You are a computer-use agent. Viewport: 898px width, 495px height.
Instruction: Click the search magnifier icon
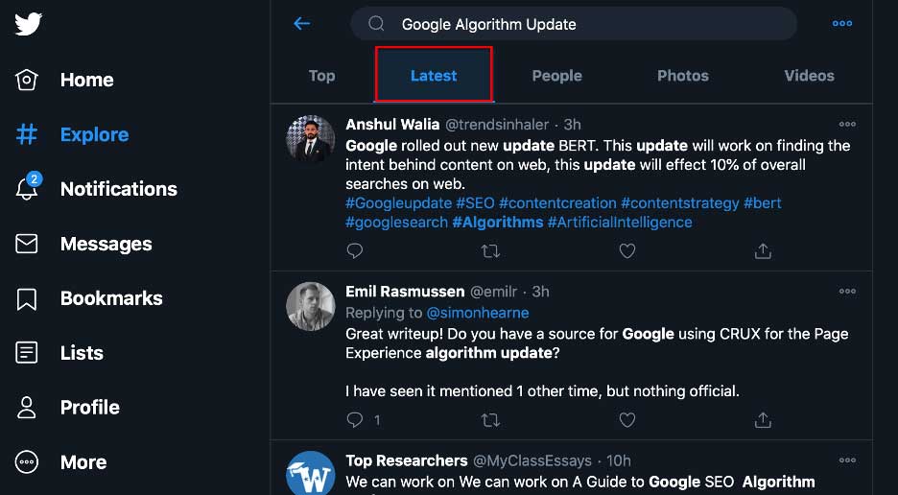[376, 23]
